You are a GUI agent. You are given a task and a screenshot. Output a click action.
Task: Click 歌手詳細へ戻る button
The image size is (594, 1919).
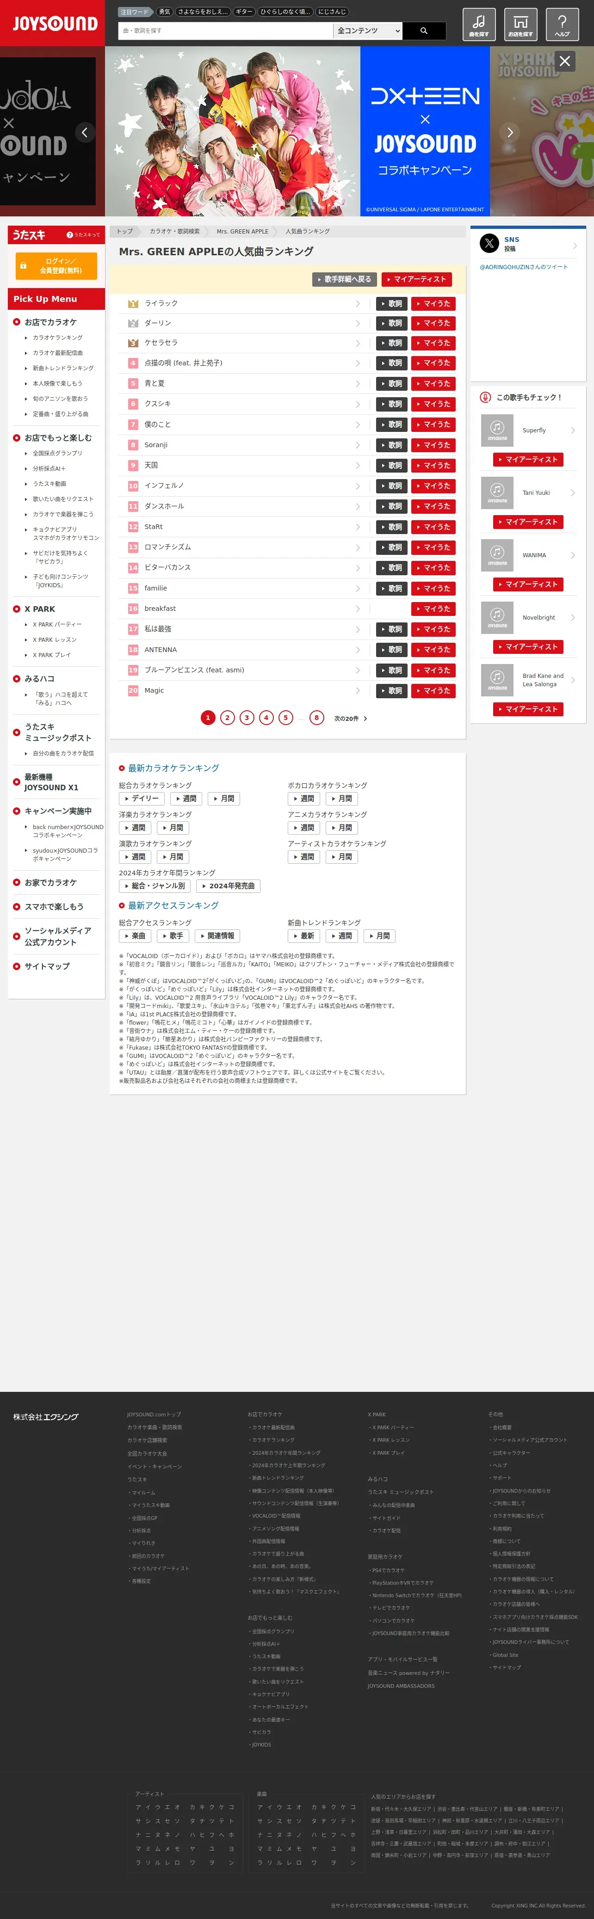[344, 279]
